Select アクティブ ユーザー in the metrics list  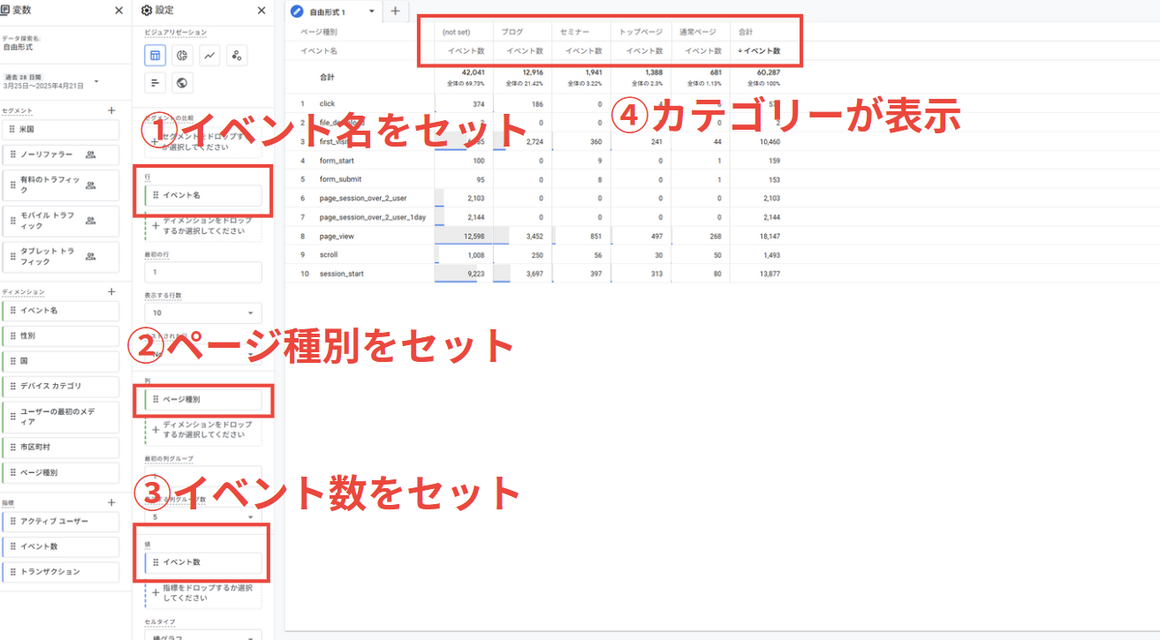pos(60,522)
